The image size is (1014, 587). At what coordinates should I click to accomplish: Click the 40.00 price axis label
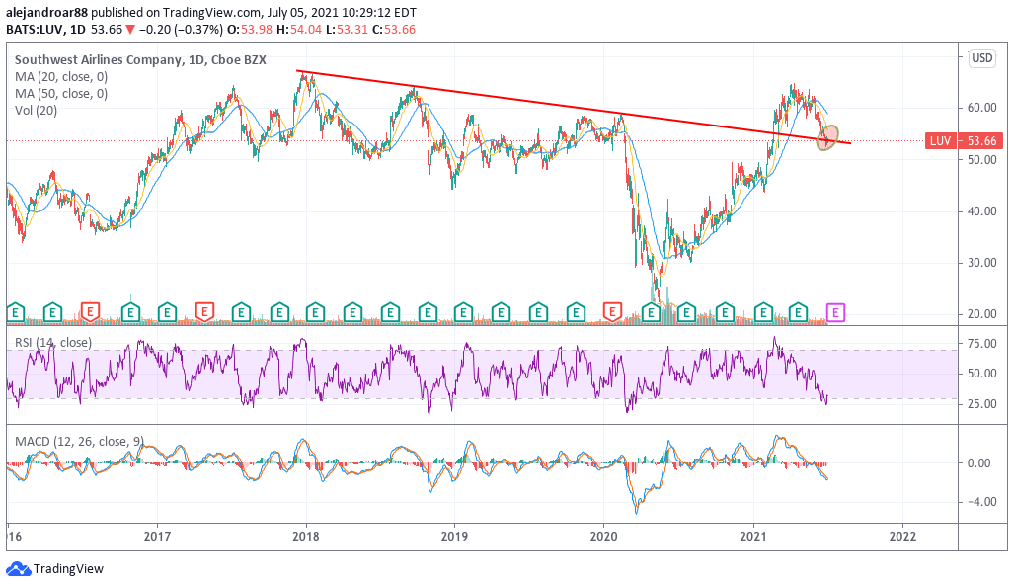tap(981, 210)
